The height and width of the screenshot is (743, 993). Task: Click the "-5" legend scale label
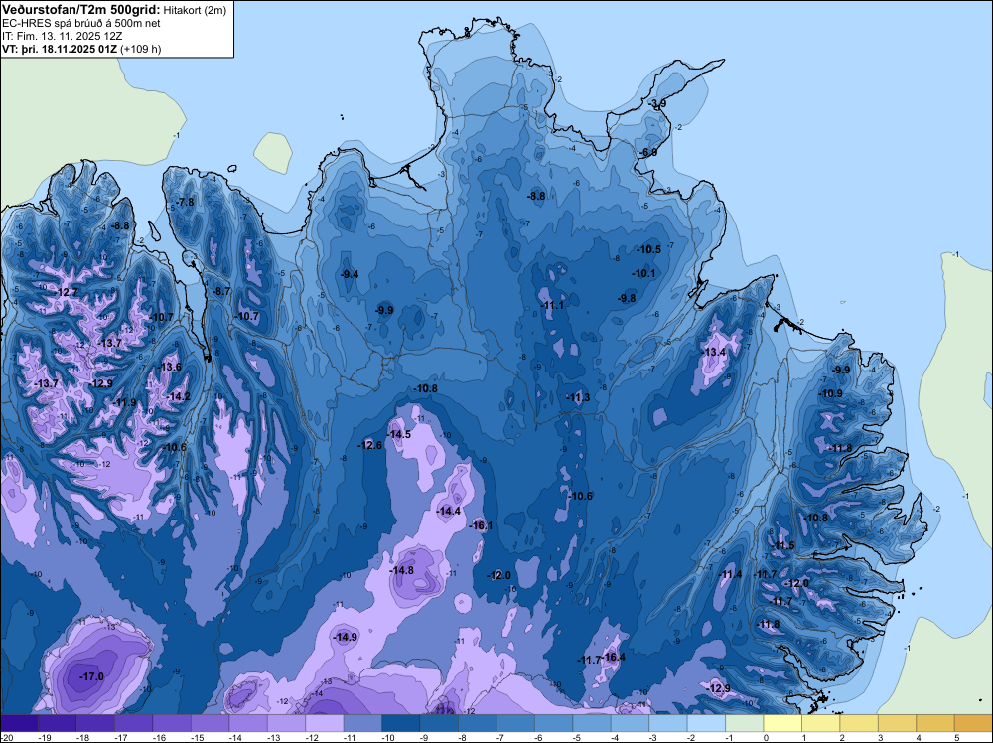[x=578, y=737]
